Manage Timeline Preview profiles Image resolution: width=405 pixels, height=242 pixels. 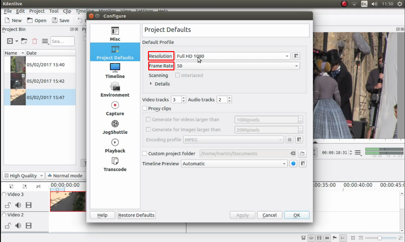303,164
